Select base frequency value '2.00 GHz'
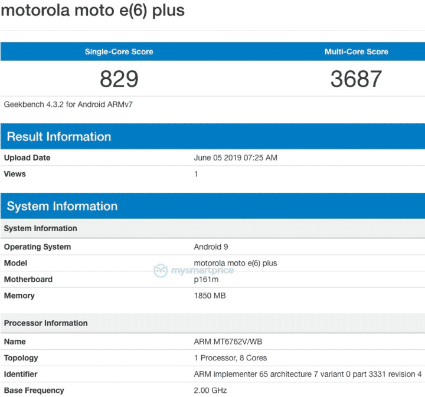The image size is (425, 397). (x=210, y=391)
